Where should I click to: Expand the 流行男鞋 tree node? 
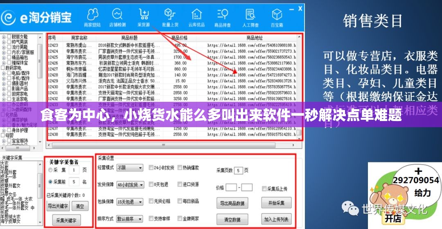(x=4, y=47)
